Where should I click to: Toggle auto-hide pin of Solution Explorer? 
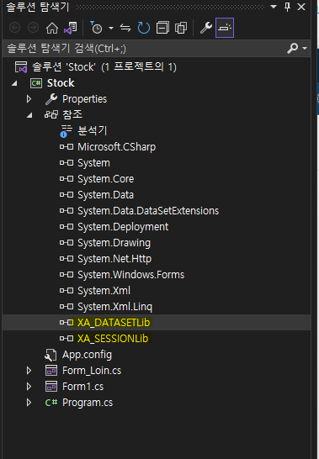[288, 7]
